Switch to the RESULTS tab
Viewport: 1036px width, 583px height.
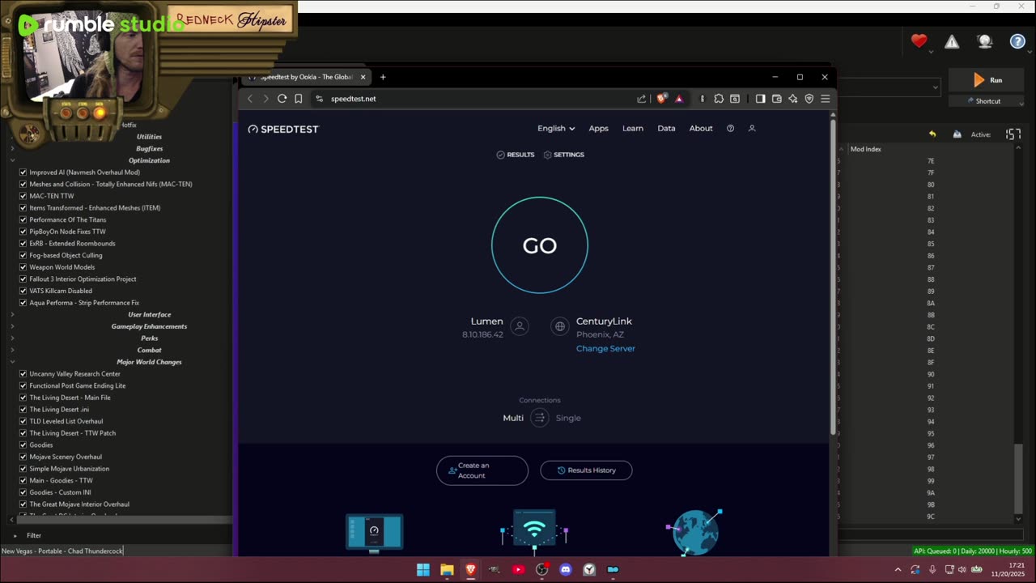point(516,155)
